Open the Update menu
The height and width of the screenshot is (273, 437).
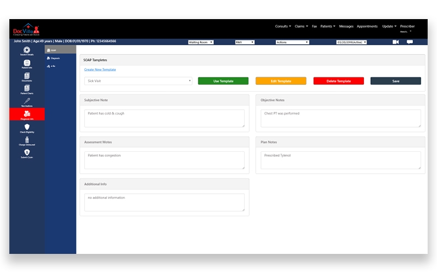(389, 26)
